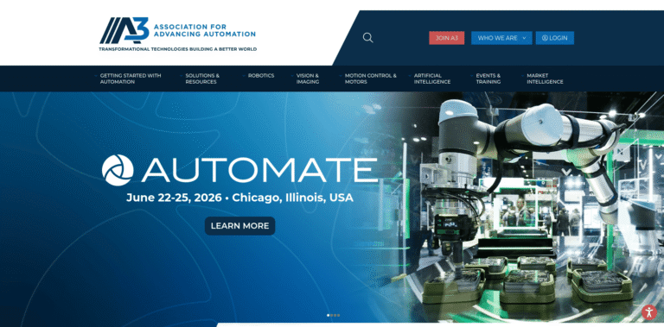Click the LEARN MORE button
664x327 pixels.
(x=239, y=226)
